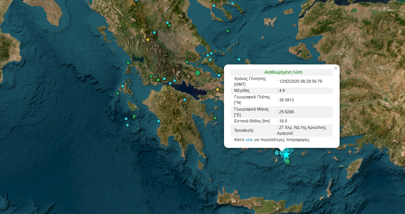Image resolution: width=405 pixels, height=214 pixels.
Task: Click the cyan marker on western Peloponnese coast
Action: pos(158,121)
